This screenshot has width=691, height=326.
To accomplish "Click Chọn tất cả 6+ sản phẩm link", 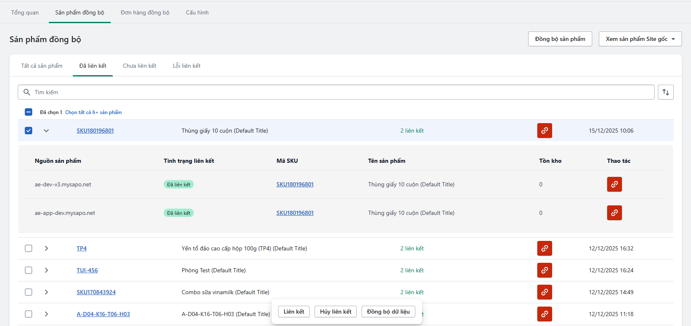I will pyautogui.click(x=93, y=112).
